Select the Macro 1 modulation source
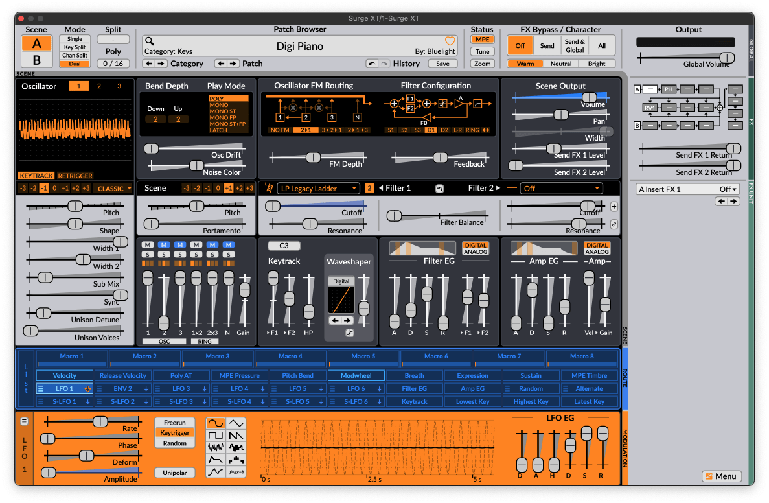The width and height of the screenshot is (769, 503). click(72, 358)
